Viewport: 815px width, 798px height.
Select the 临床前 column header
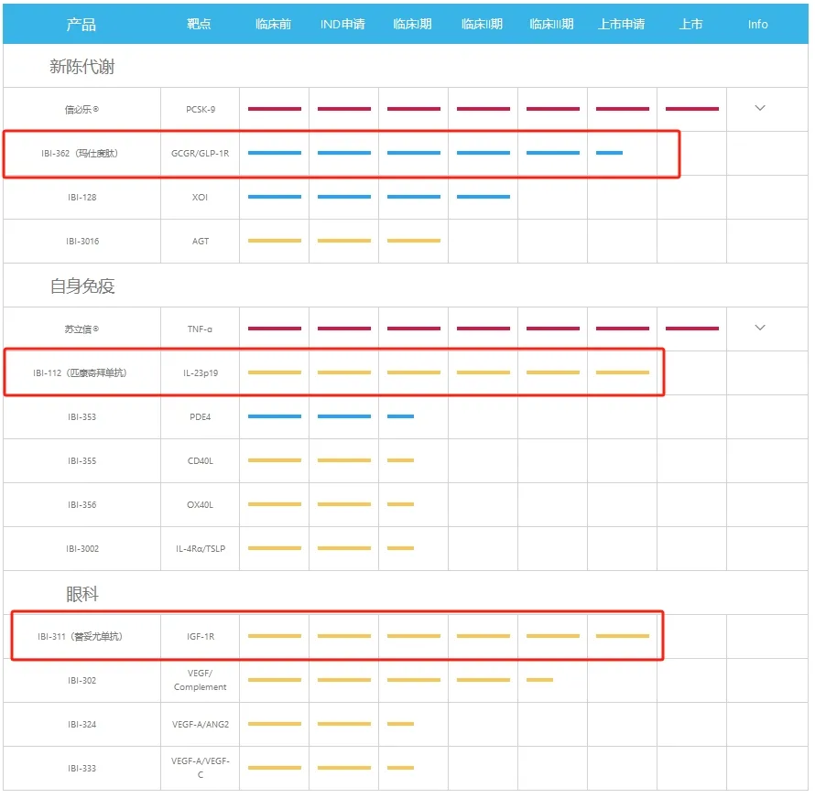[x=274, y=25]
